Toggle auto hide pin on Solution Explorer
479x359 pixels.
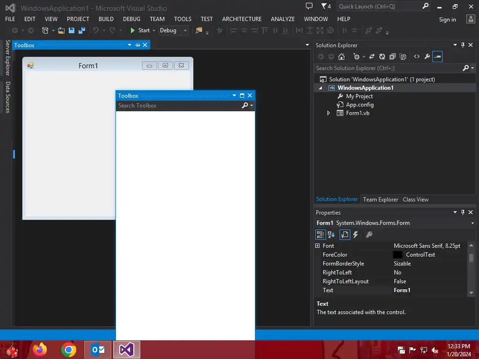coord(463,45)
